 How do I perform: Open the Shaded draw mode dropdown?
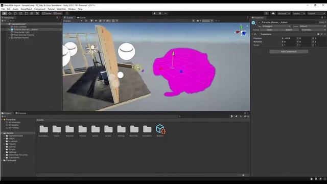coord(73,21)
